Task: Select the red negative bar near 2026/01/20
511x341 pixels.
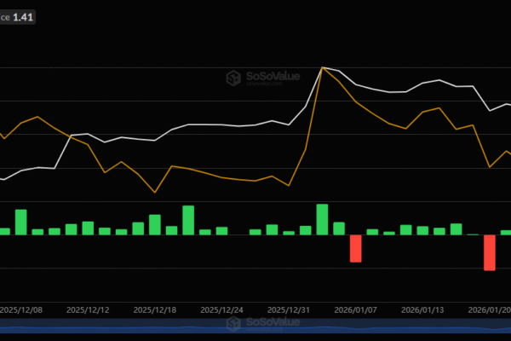Action: tap(490, 252)
